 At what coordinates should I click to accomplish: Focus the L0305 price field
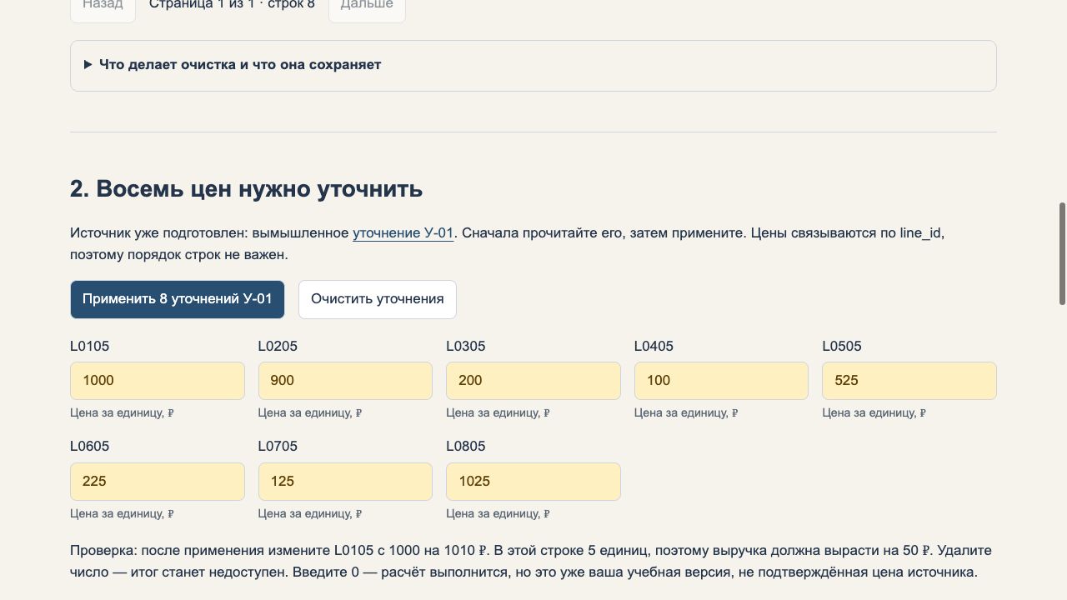pyautogui.click(x=533, y=381)
